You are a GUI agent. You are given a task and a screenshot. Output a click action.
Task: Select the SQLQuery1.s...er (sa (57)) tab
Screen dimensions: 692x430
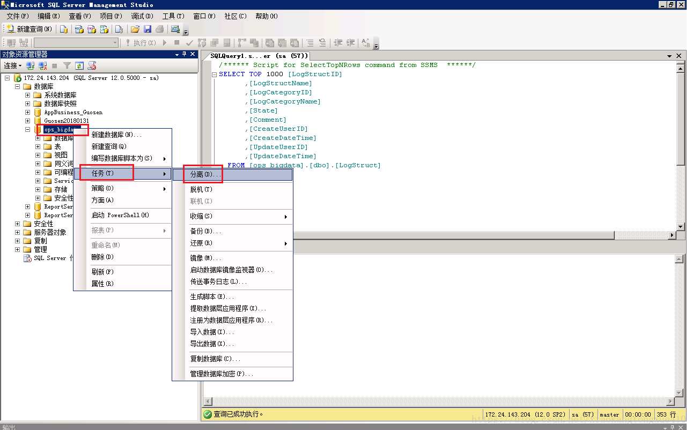(x=259, y=56)
